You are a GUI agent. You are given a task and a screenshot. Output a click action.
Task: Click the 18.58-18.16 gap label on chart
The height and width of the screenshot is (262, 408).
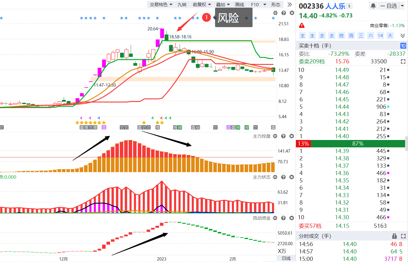click(x=180, y=37)
